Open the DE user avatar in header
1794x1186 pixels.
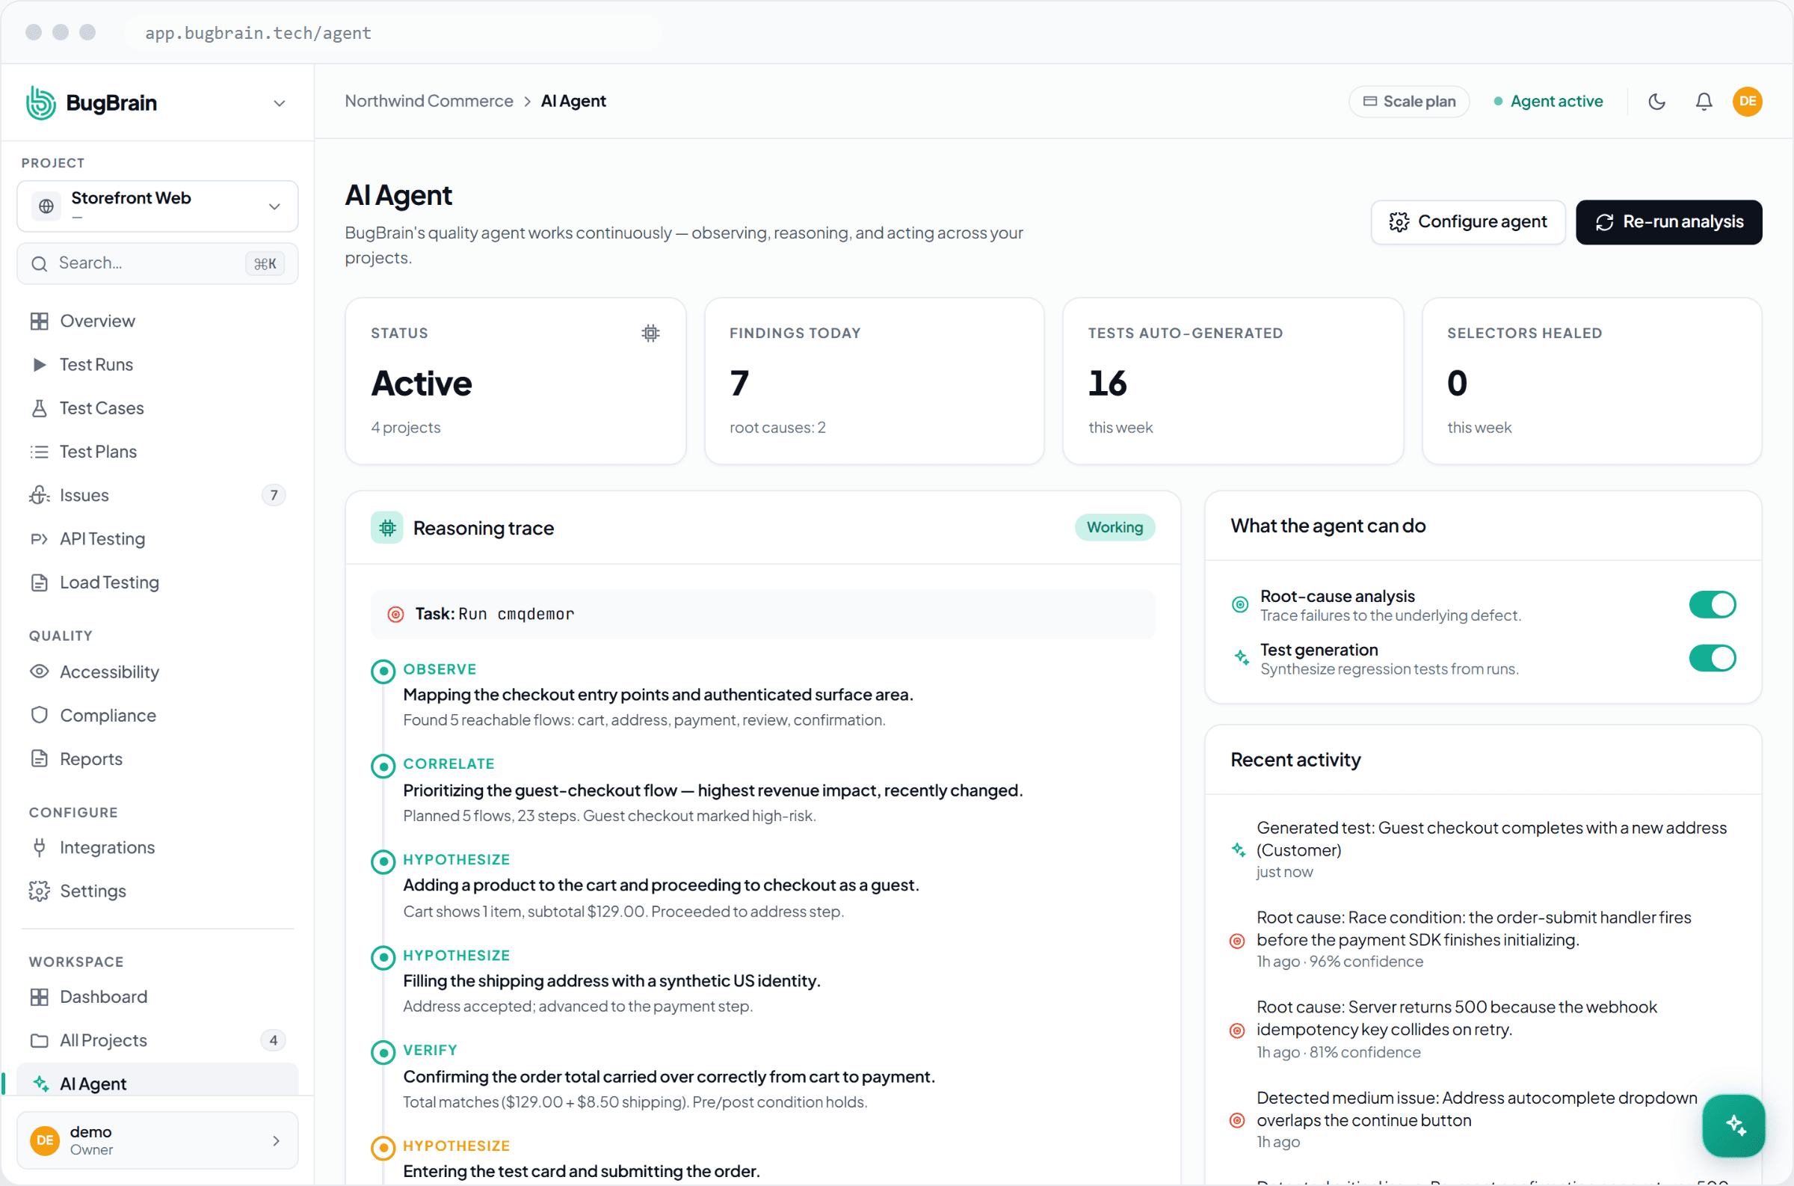click(1747, 102)
